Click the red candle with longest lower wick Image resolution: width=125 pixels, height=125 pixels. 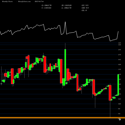110,93
